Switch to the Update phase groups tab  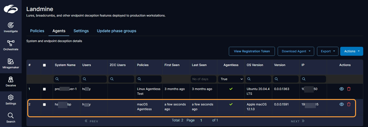click(117, 31)
